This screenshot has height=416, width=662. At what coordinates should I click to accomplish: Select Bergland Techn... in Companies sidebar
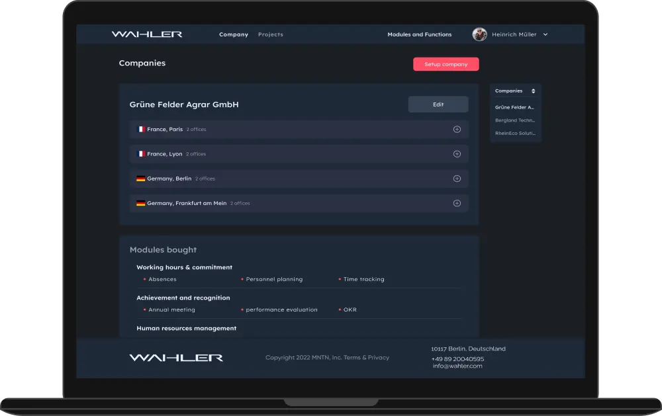click(514, 120)
